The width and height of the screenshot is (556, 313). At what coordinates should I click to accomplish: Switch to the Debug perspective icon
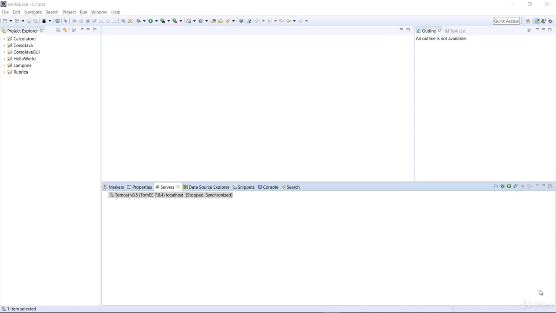550,21
